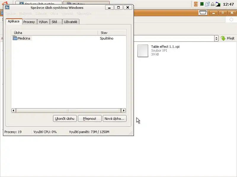Click the 12:47 clock in panel
This screenshot has height=177, width=237.
tap(228, 4)
